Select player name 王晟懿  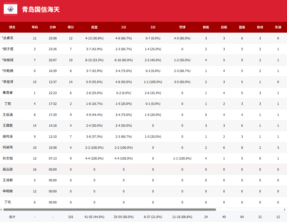pos(8,125)
